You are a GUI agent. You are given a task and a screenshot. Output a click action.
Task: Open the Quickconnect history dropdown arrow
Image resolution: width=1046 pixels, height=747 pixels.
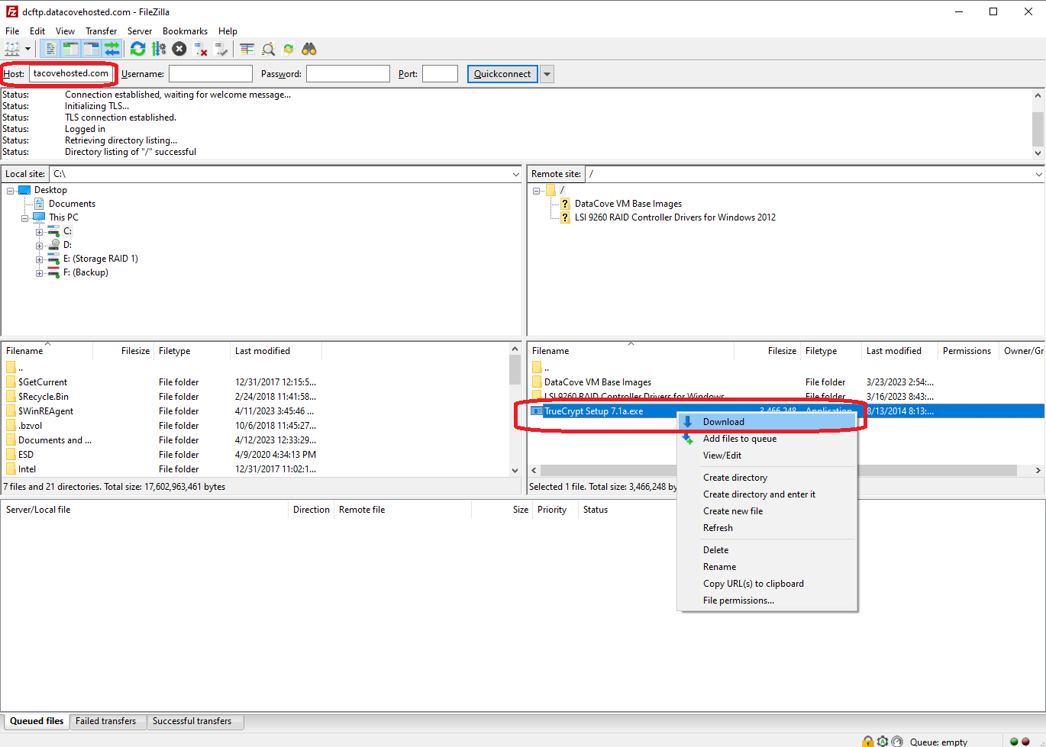coord(547,74)
